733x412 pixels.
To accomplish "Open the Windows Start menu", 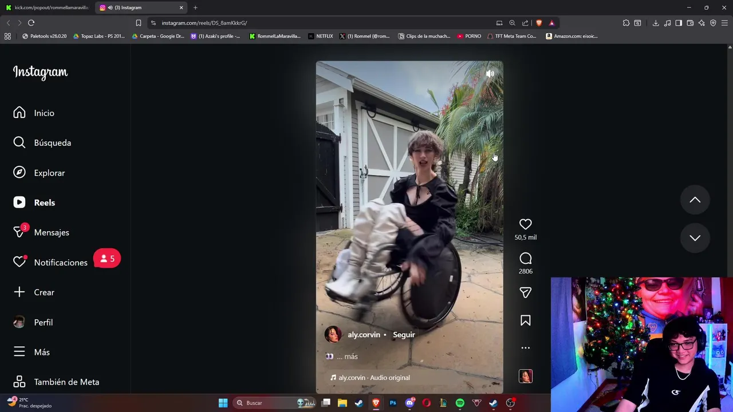I will pos(223,403).
